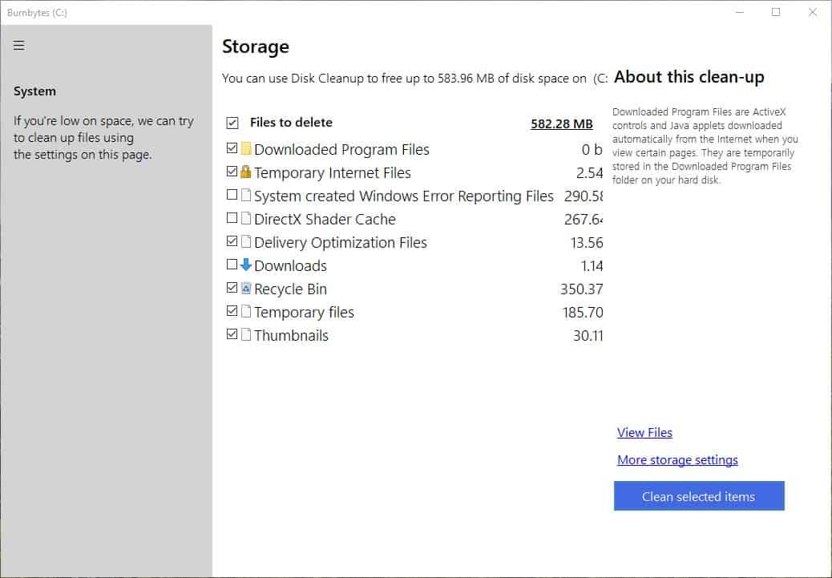The width and height of the screenshot is (832, 578).
Task: Uncheck the Files to delete master checkbox
Action: point(232,122)
